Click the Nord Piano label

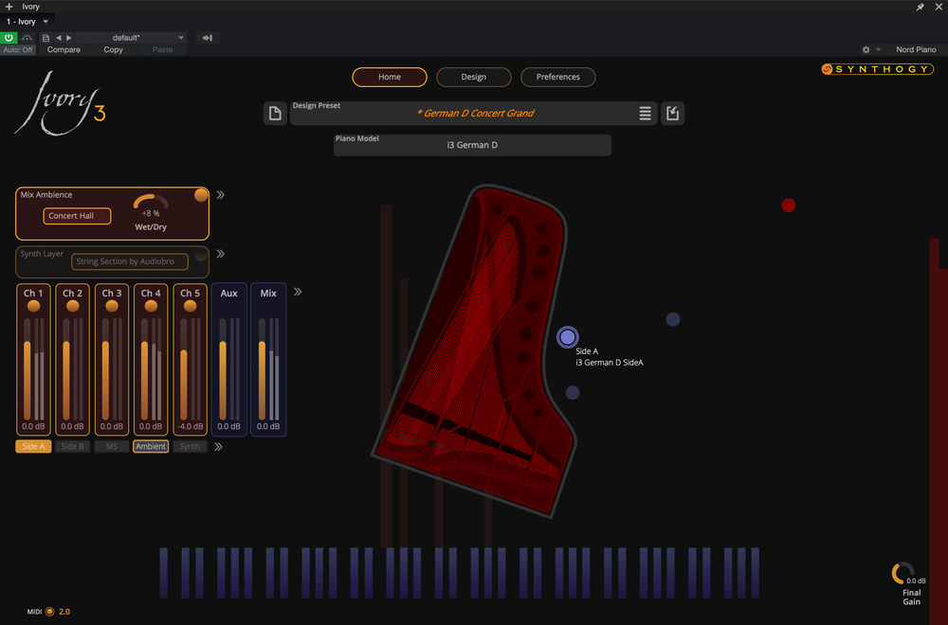[x=916, y=49]
